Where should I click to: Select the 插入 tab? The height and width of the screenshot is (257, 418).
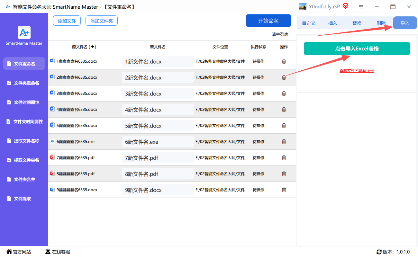tap(333, 23)
